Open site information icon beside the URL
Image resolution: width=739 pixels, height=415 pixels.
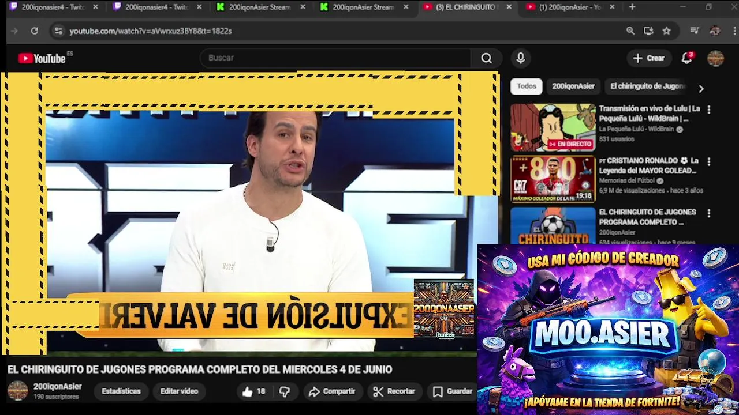pos(58,31)
